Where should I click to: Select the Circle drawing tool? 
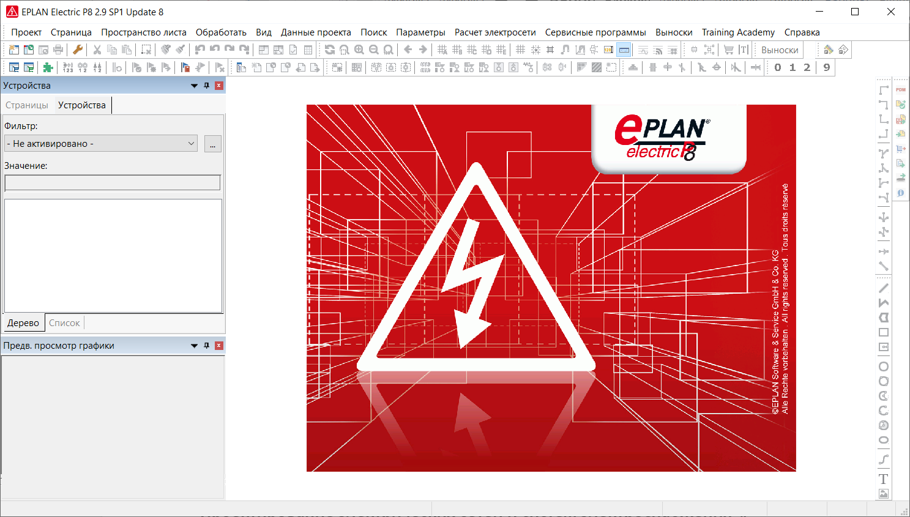[x=884, y=366]
